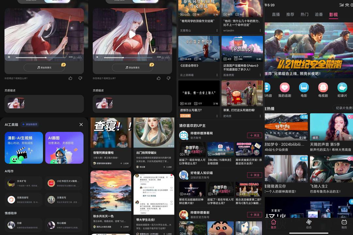
Task: Like the left video with thumbs up
Action: tap(71, 78)
